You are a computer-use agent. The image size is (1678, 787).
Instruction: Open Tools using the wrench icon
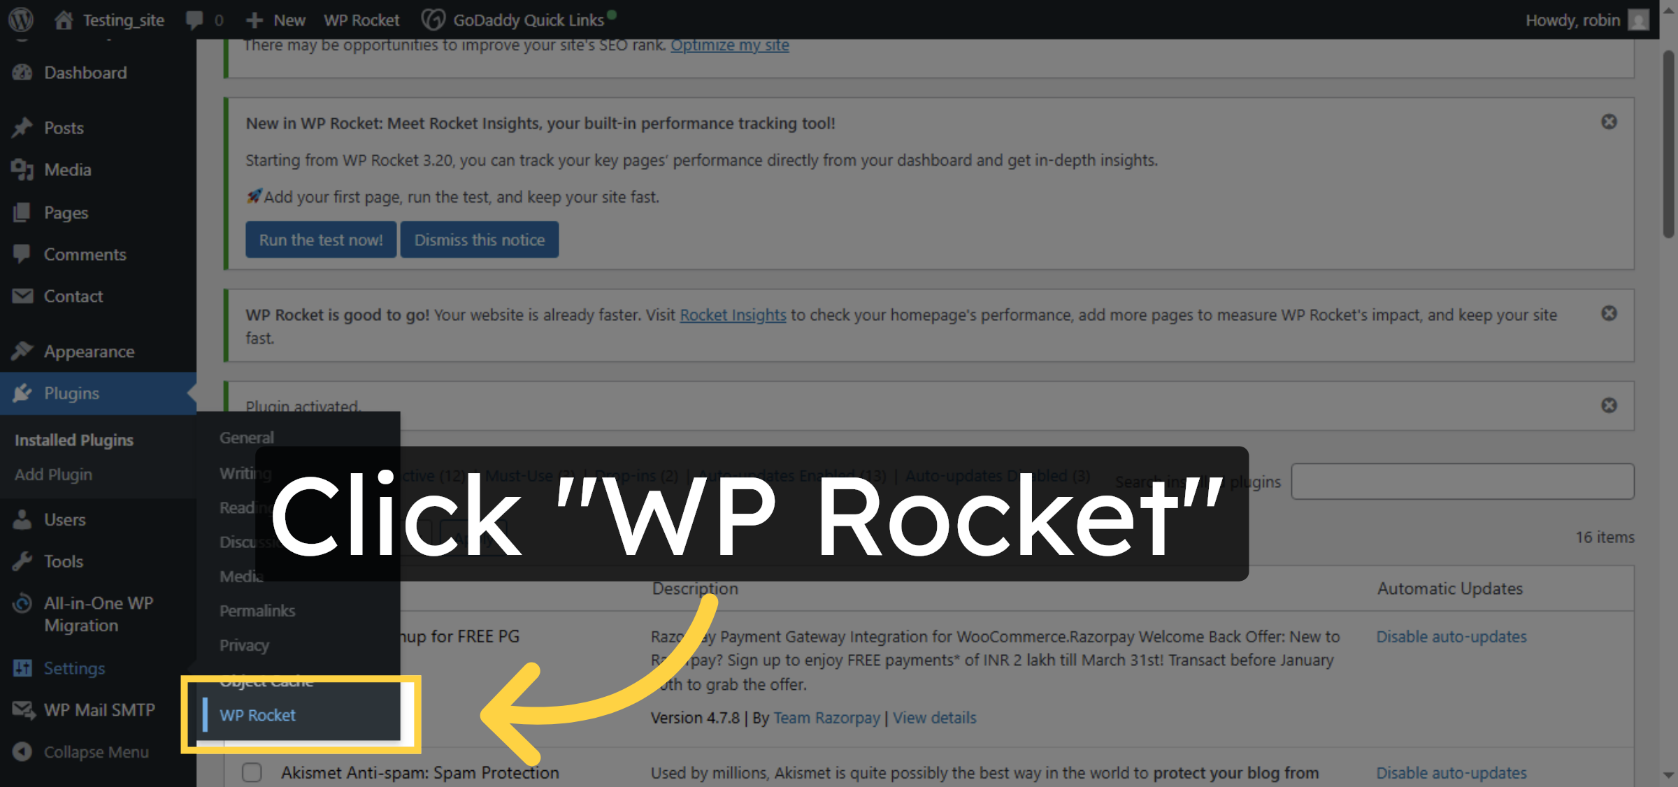tap(23, 561)
